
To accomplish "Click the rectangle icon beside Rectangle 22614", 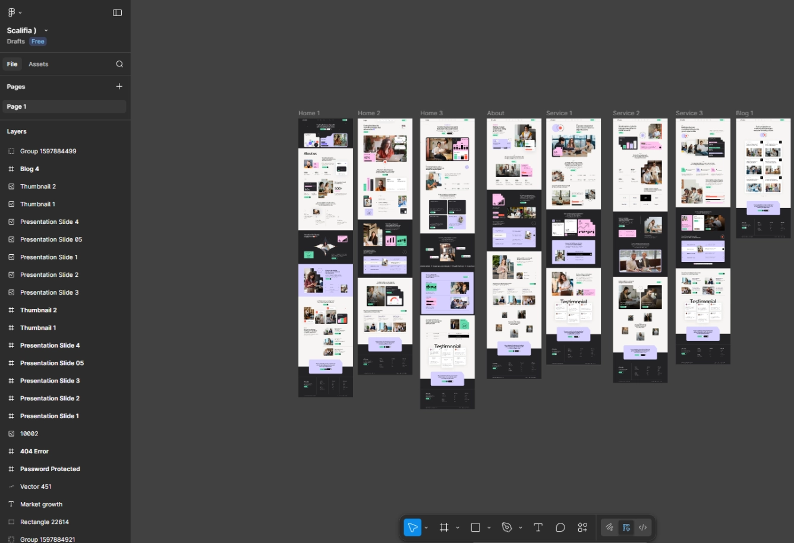I will (11, 522).
